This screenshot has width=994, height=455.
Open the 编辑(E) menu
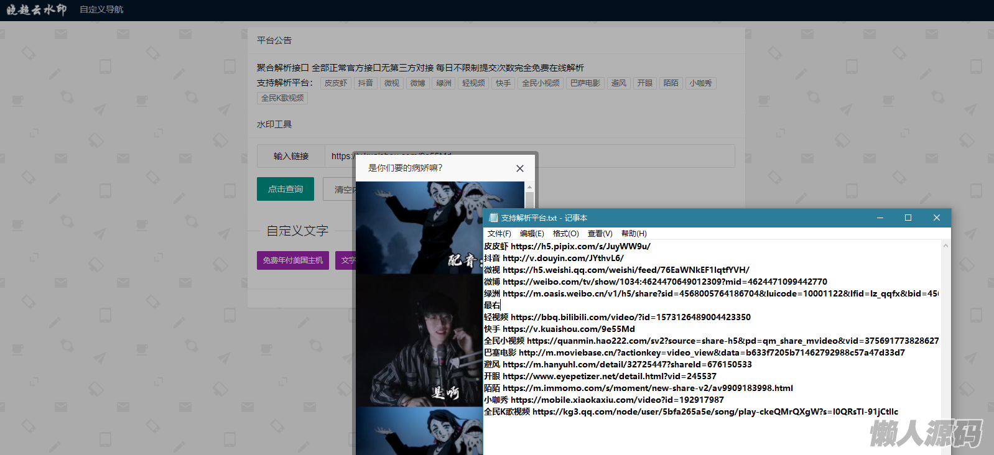coord(532,234)
